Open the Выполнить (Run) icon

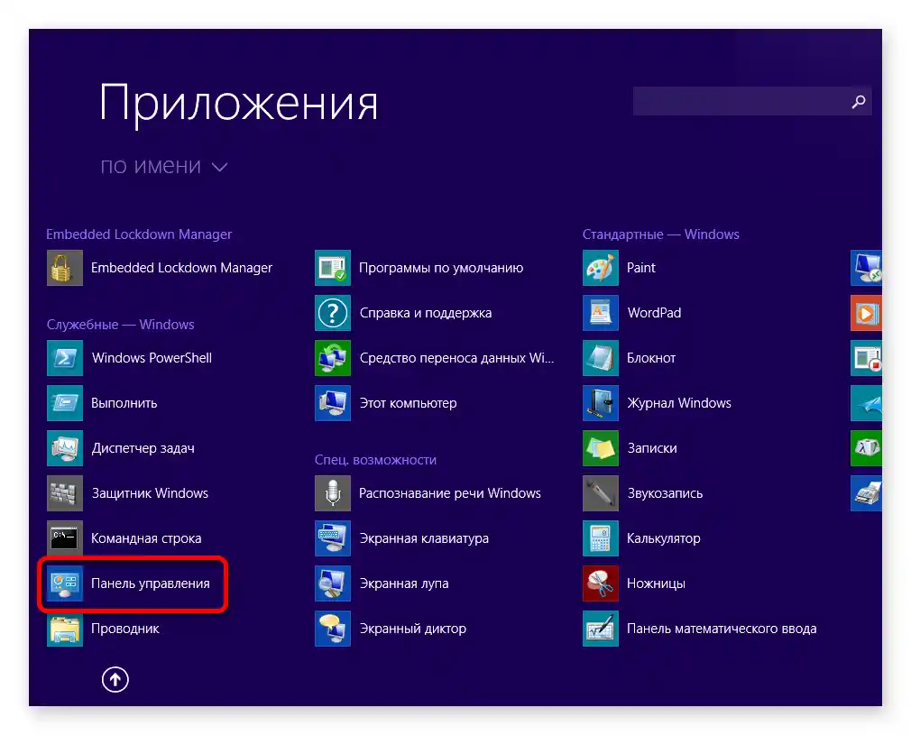click(x=64, y=403)
